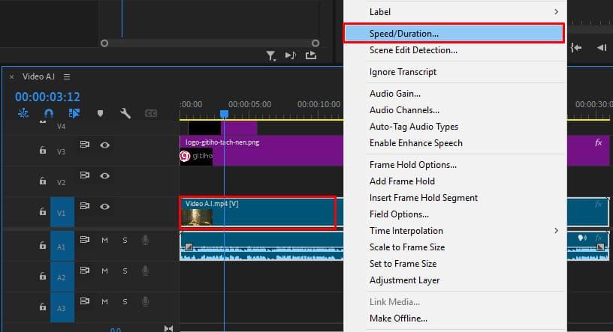Toggle A1 sync lock icon
Viewport: 613px width, 332px height.
pos(84,240)
